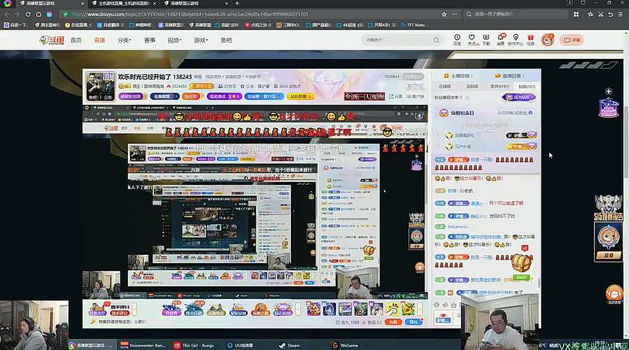Expand the 视频 navigation dropdown
The width and height of the screenshot is (629, 350).
(174, 41)
